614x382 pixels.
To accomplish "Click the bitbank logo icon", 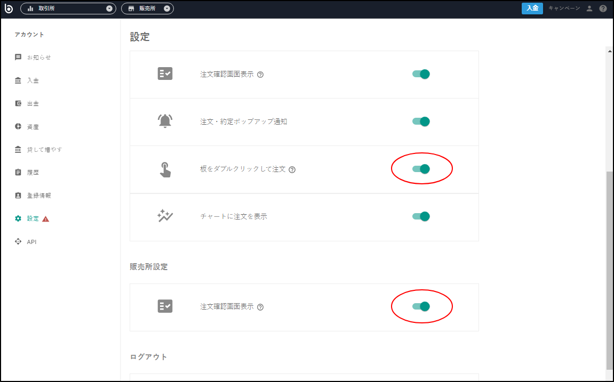I will coord(9,8).
